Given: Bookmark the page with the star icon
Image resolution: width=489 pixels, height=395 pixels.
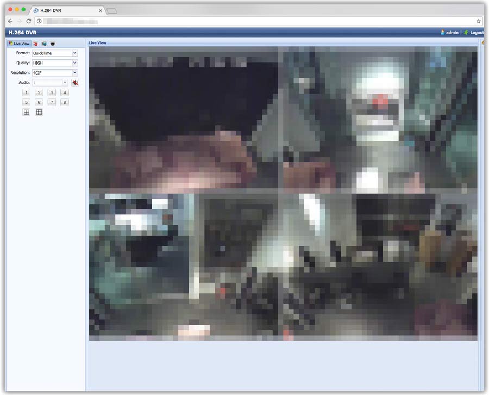Looking at the screenshot, I should click(x=479, y=21).
